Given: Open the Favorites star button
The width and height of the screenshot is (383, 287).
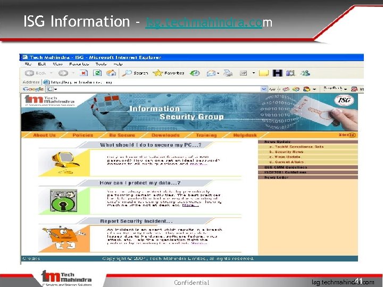Looking at the screenshot, I should [x=169, y=73].
